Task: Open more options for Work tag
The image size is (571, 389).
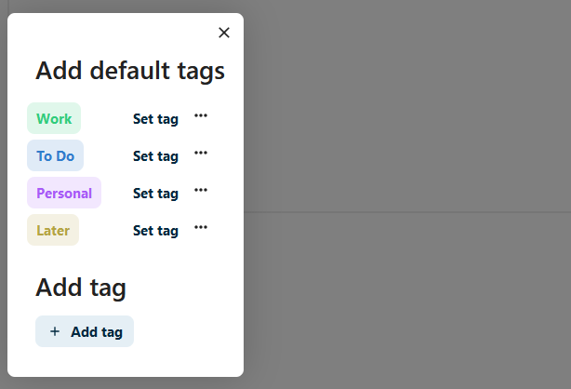Action: [x=201, y=116]
